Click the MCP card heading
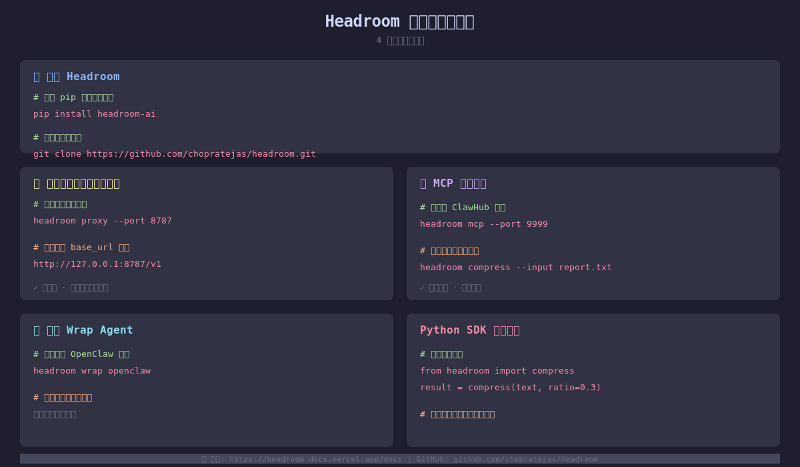This screenshot has height=467, width=800. click(453, 183)
